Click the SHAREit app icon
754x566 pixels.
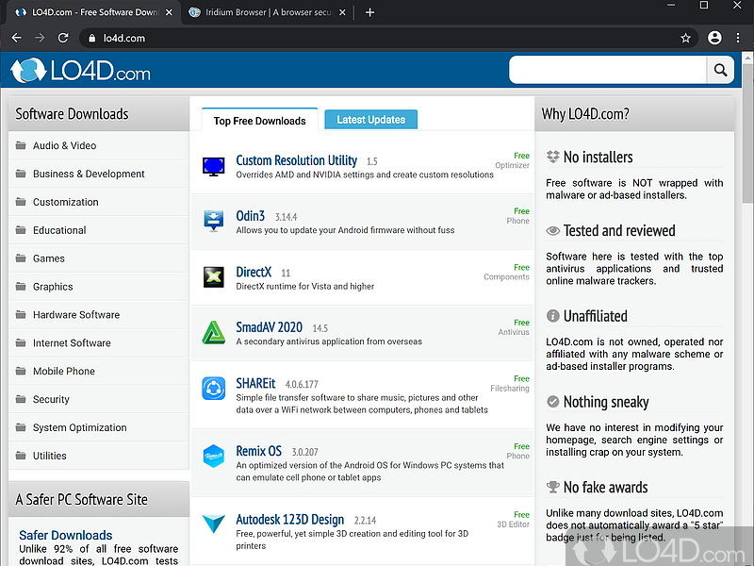(214, 389)
